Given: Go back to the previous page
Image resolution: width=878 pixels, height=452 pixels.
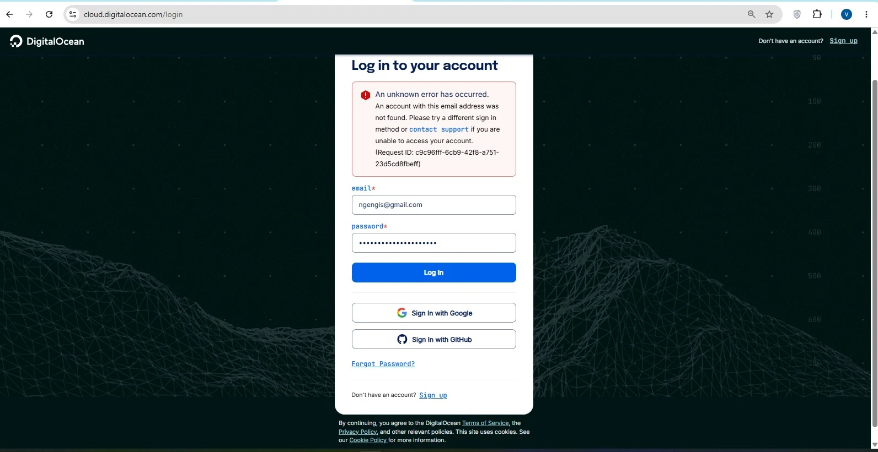Looking at the screenshot, I should point(9,14).
